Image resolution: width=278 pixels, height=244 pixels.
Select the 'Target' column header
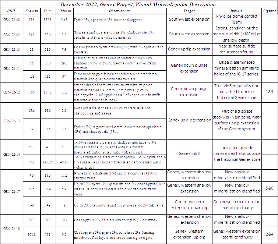pyautogui.click(x=189, y=11)
